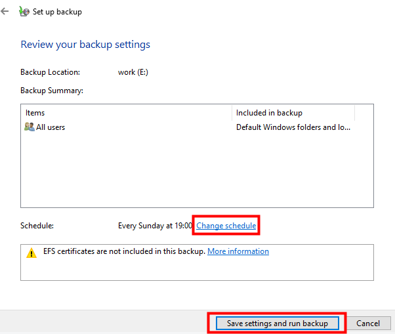Click the EFS certificates warning message
395x334 pixels.
(x=125, y=251)
